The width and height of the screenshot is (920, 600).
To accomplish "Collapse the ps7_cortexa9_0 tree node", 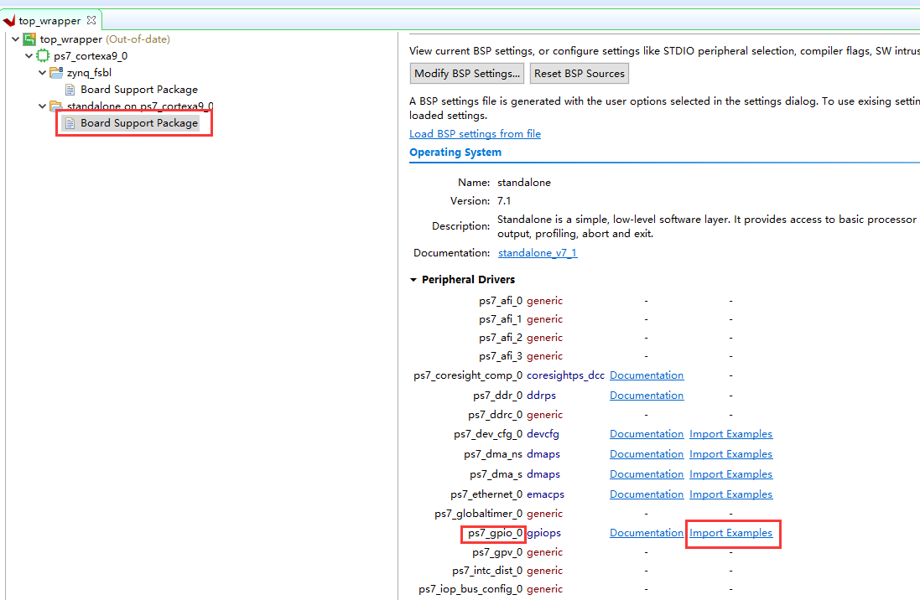I will pyautogui.click(x=29, y=55).
